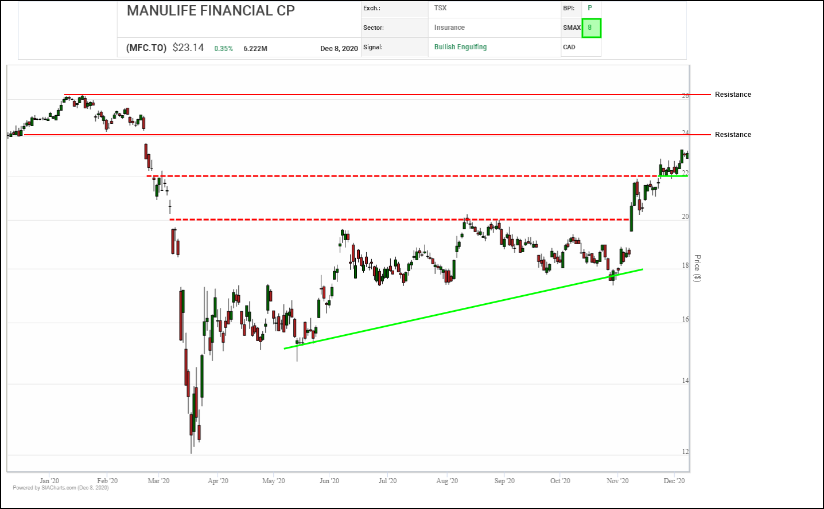Click the Insurance sector value

click(x=449, y=28)
